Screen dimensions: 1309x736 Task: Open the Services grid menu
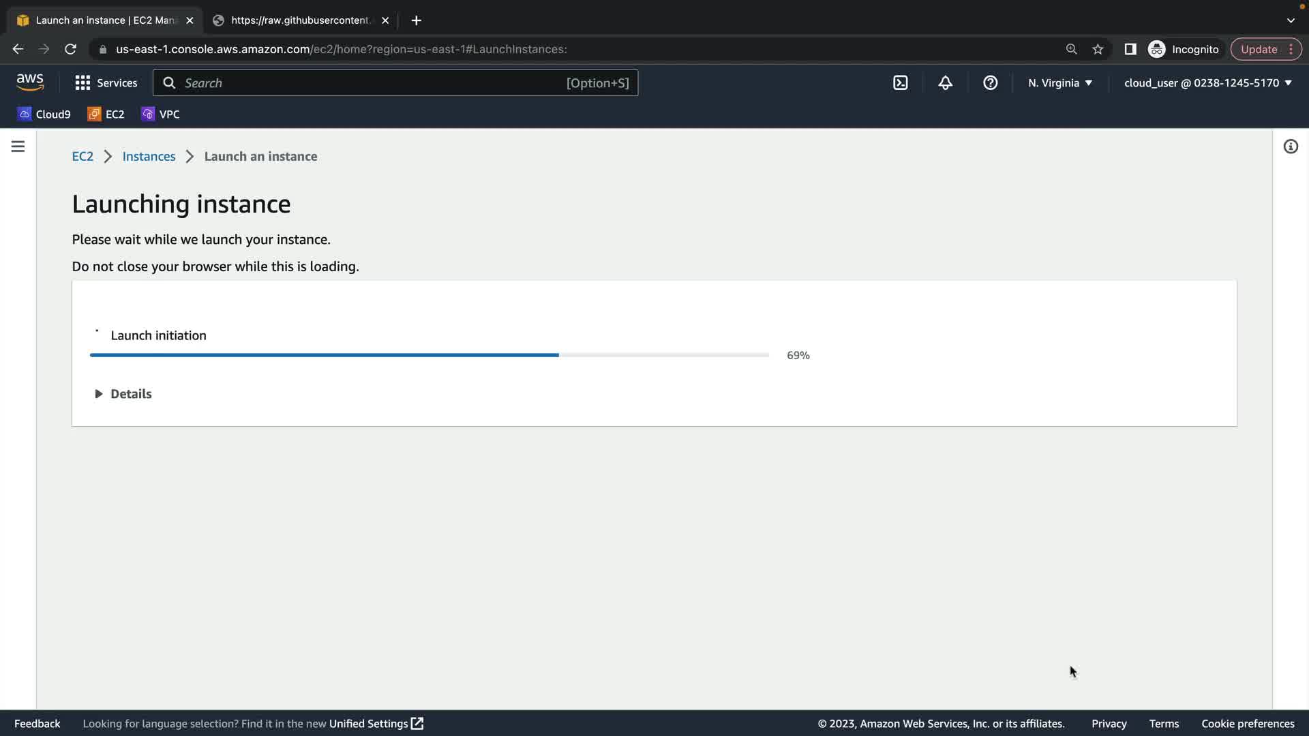pyautogui.click(x=106, y=83)
